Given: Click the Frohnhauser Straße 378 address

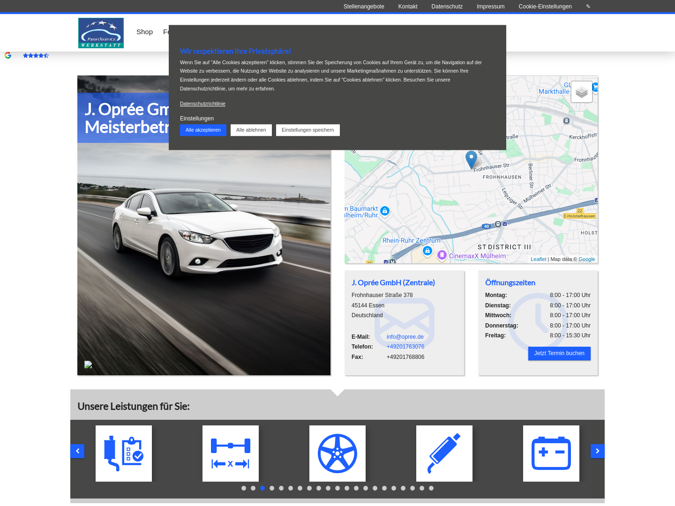Looking at the screenshot, I should [382, 295].
